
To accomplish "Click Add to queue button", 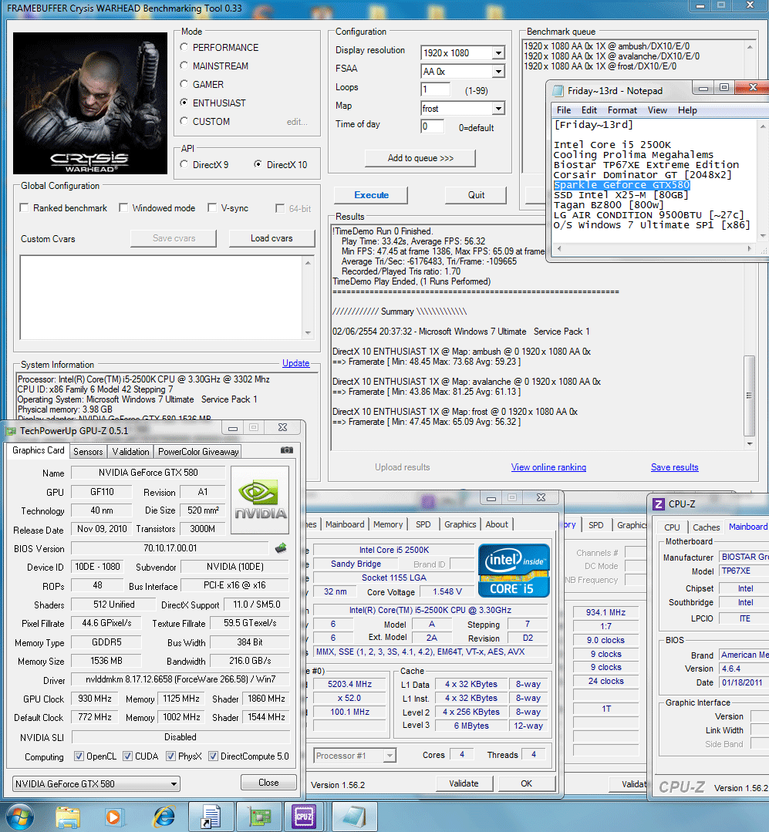I will click(x=420, y=158).
